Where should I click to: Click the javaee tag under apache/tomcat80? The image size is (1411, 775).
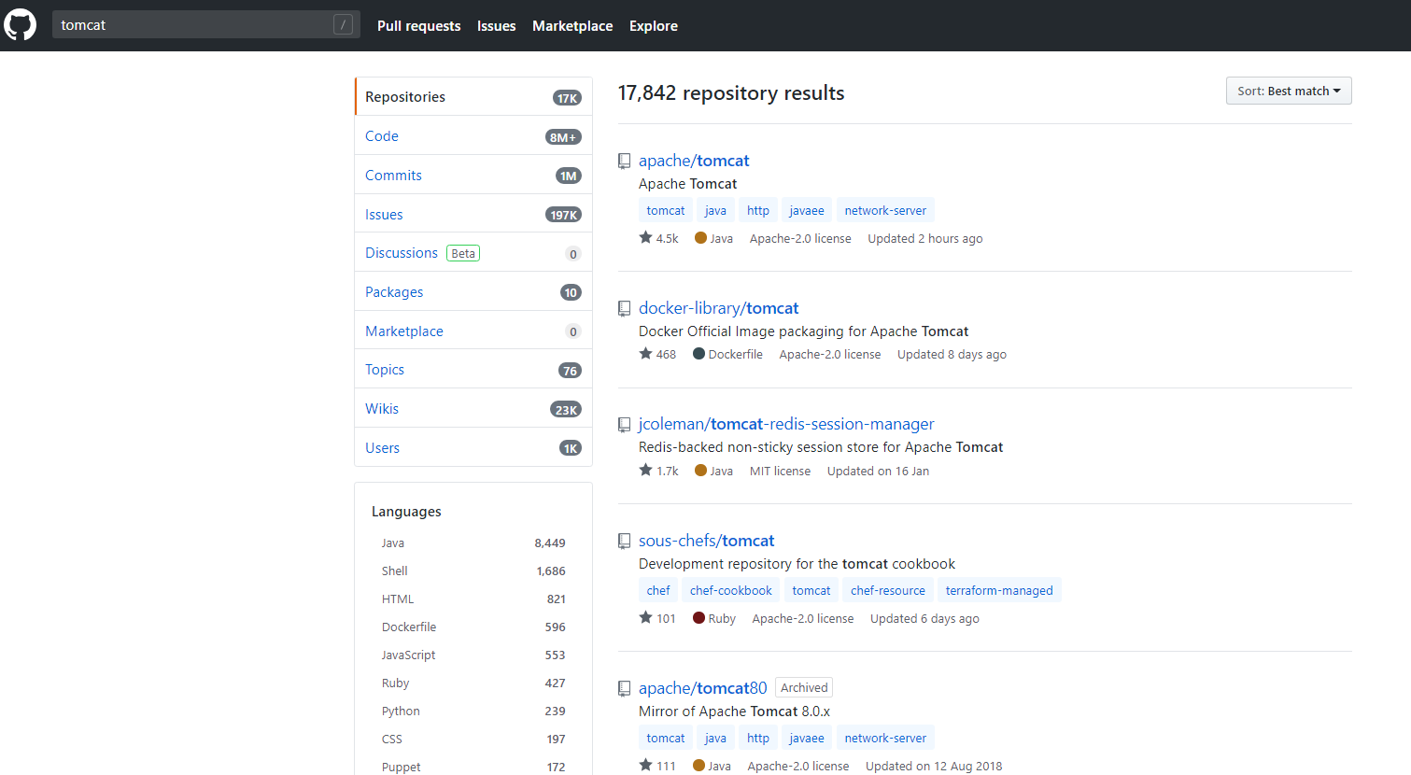click(807, 739)
